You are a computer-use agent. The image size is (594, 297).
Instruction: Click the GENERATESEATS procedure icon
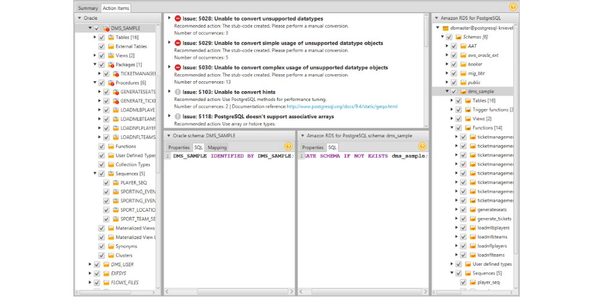[116, 92]
